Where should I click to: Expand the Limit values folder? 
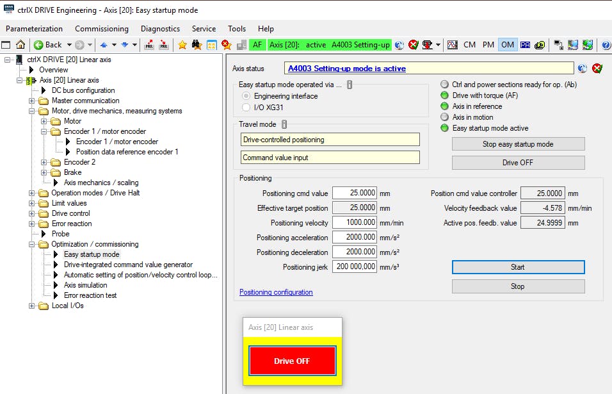coord(31,203)
